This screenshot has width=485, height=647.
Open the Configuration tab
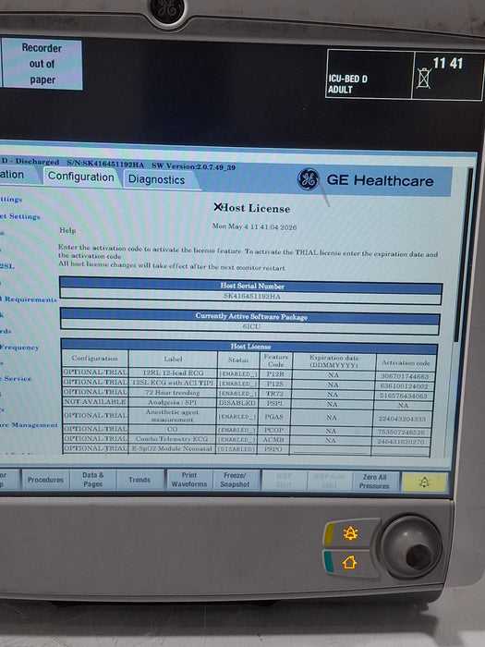coord(81,177)
